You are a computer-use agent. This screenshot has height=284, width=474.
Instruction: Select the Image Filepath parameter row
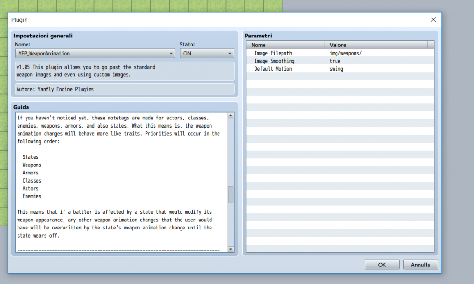(x=340, y=53)
